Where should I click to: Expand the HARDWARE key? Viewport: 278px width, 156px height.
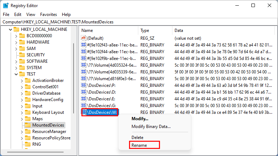tap(16, 43)
